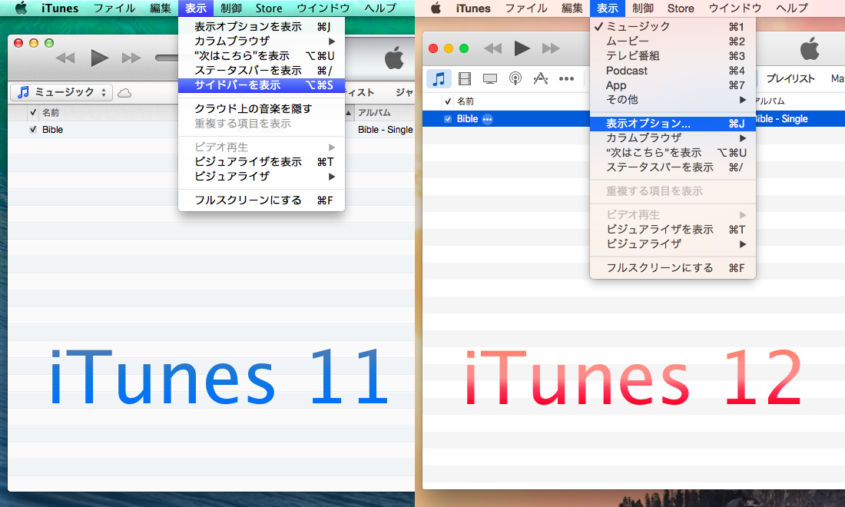Sort by 名前 column in iTunes 12
The width and height of the screenshot is (845, 507).
(x=466, y=101)
